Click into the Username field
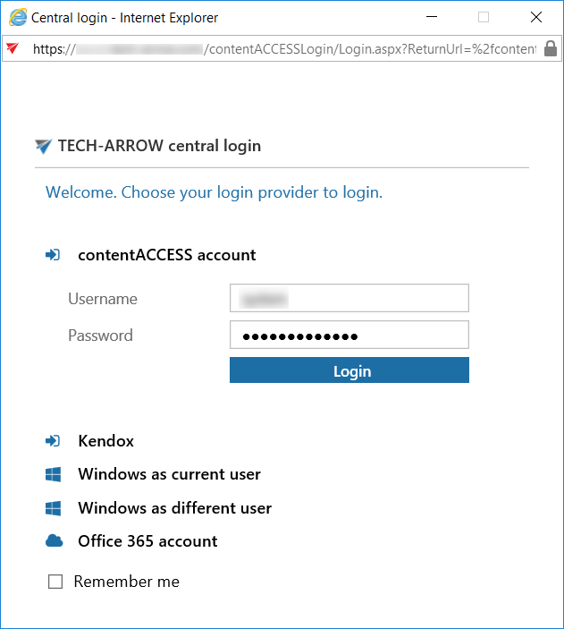This screenshot has height=629, width=564. (x=349, y=298)
